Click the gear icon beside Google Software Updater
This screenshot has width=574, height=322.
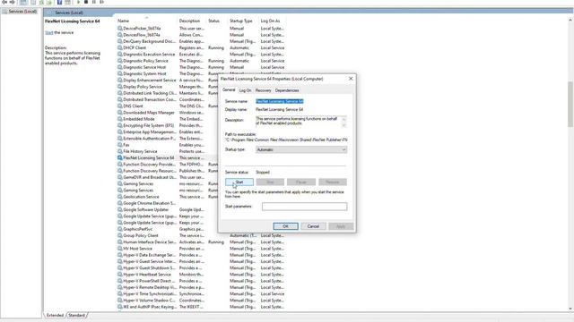pyautogui.click(x=119, y=209)
